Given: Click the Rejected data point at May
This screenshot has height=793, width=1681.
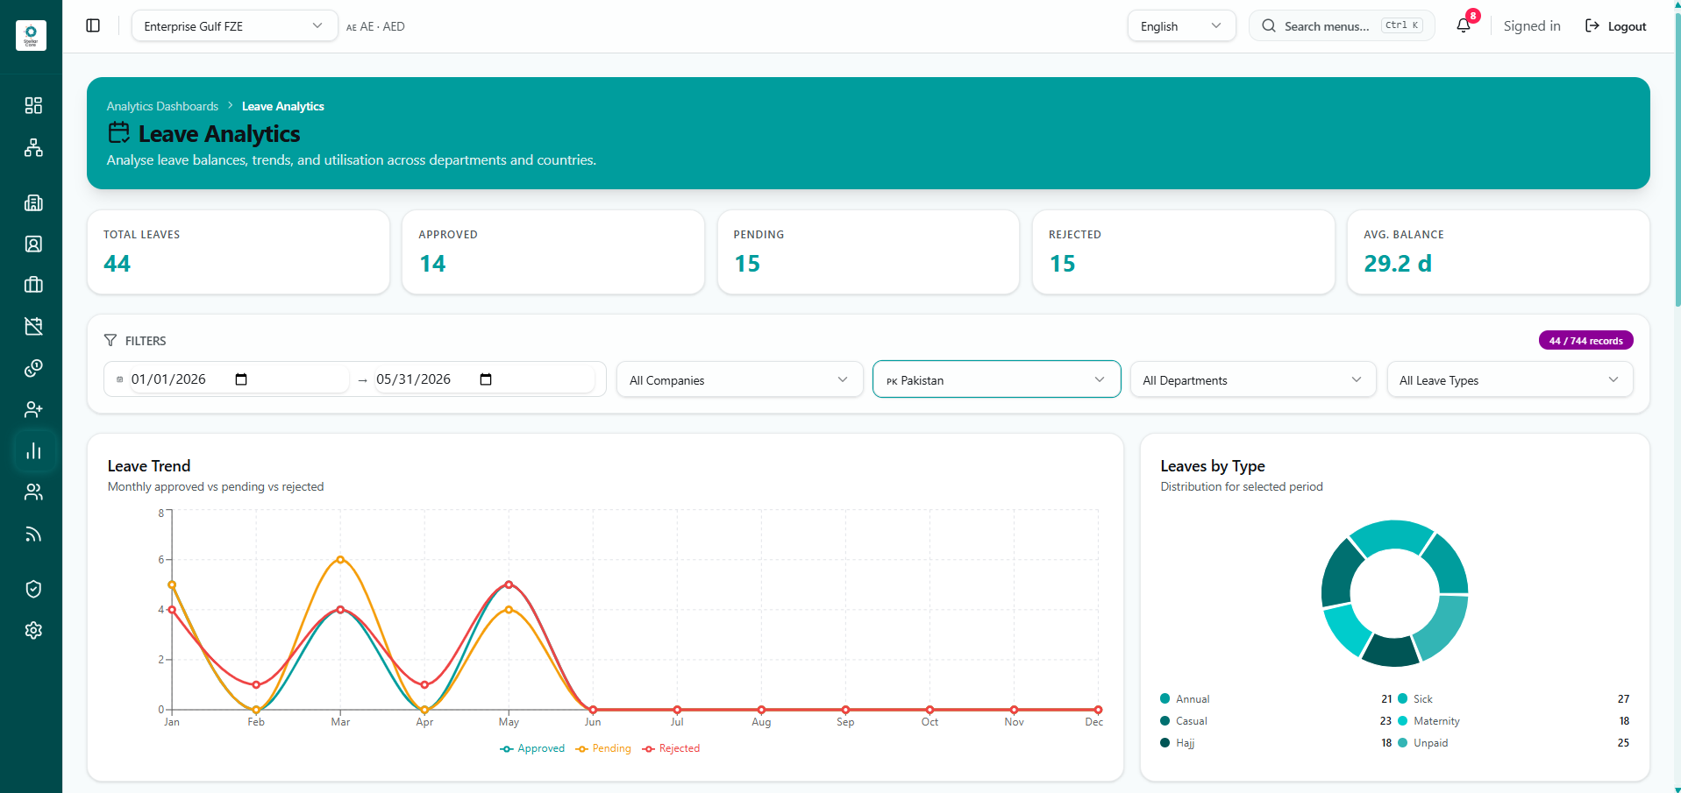Looking at the screenshot, I should coord(509,584).
